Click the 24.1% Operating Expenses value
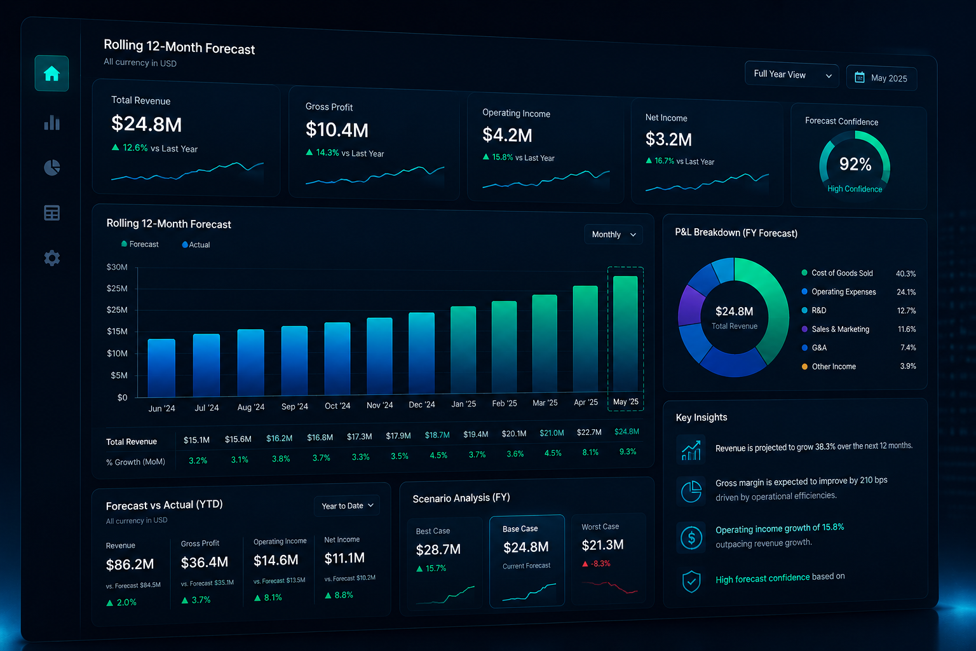This screenshot has width=976, height=651. click(x=906, y=292)
